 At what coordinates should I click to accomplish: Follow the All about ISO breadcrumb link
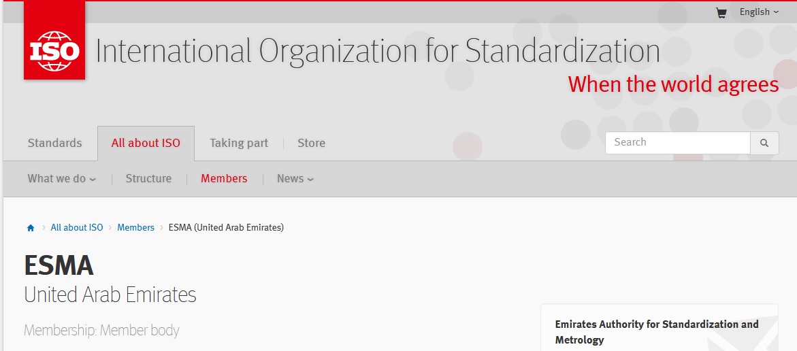tap(77, 228)
